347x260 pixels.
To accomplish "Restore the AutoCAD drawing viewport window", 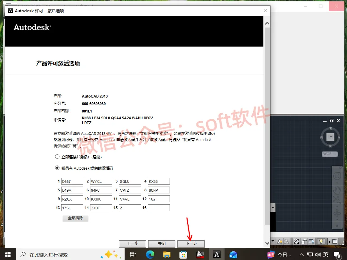I will (331, 121).
